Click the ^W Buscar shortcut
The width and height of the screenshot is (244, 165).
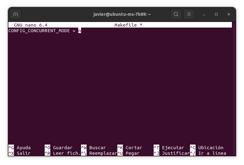coord(93,148)
